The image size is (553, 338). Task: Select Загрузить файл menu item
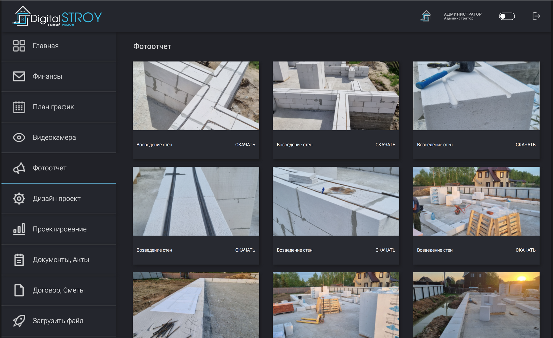(x=59, y=321)
